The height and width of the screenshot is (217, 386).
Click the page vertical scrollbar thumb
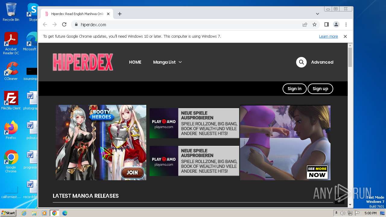[x=350, y=57]
